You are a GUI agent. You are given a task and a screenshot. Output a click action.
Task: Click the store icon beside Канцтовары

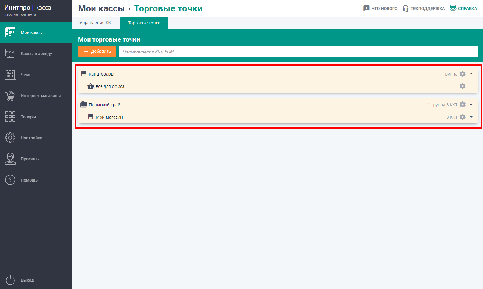point(84,74)
